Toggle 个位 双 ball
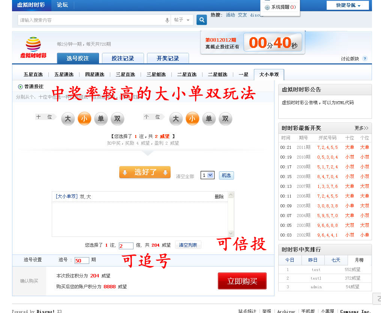This screenshot has width=381, height=313. tap(225, 119)
